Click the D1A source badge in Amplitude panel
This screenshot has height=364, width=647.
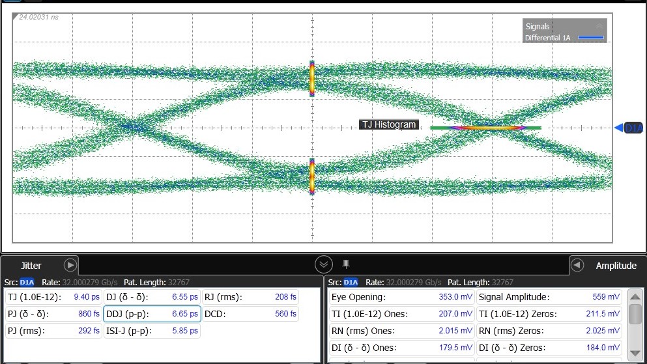[351, 282]
